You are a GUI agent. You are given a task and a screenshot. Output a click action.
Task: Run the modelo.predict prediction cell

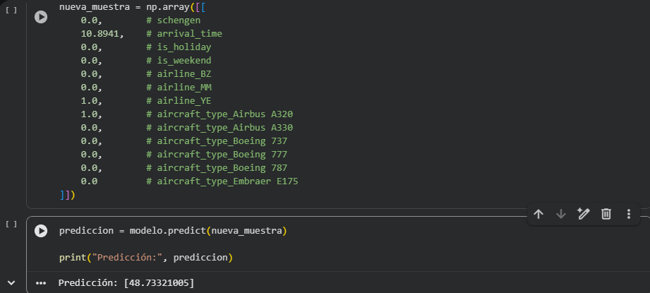point(41,231)
